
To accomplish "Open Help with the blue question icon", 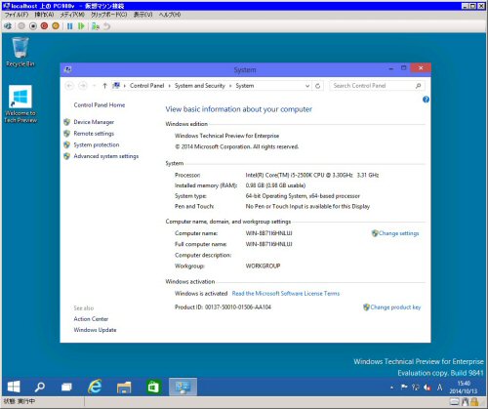I will [426, 100].
